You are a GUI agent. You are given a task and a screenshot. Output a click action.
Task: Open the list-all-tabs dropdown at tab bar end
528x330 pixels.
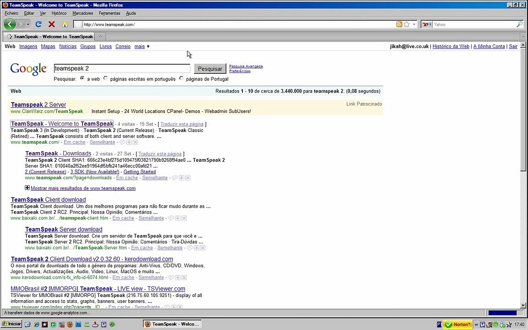(523, 36)
